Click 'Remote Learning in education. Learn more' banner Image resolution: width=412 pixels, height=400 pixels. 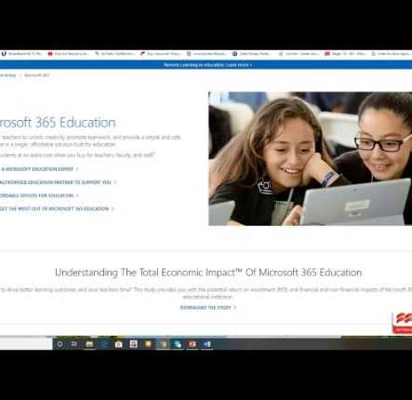click(x=207, y=65)
